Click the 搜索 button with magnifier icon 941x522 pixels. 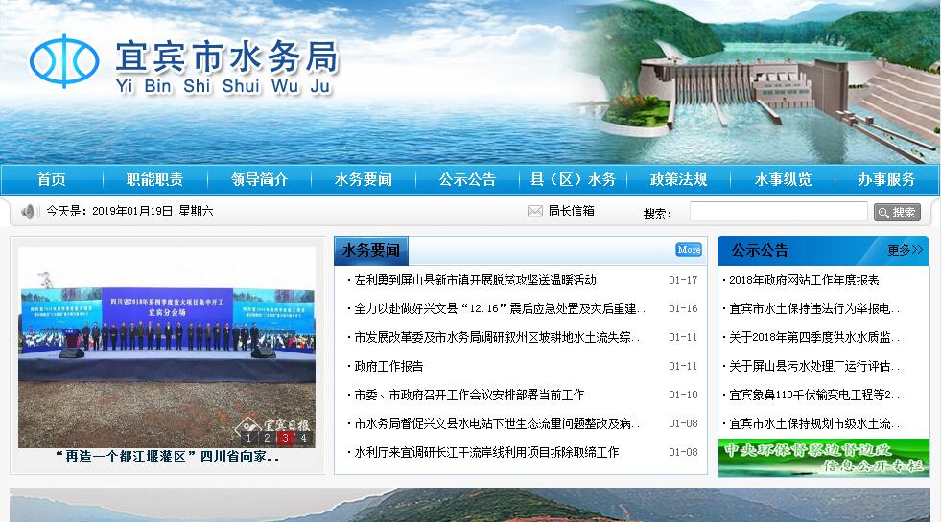click(897, 212)
